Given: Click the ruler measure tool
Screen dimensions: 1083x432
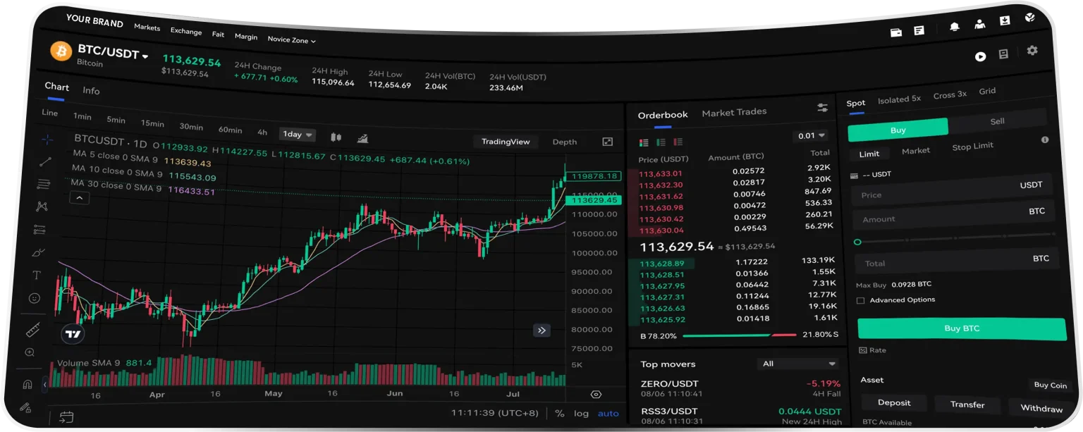Looking at the screenshot, I should coord(32,329).
